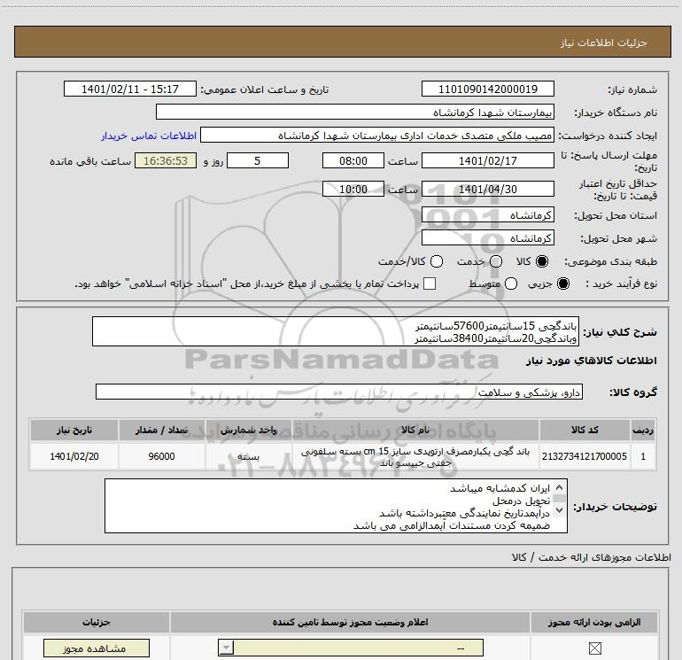Choose the جزیی purchase type radio
Viewport: 682px width, 660px height.
[x=563, y=283]
